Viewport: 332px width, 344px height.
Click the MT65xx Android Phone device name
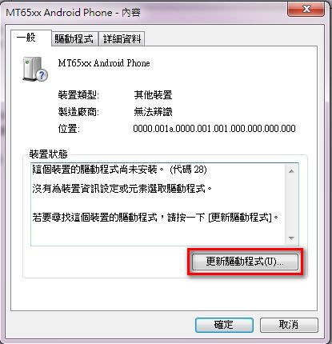(104, 63)
